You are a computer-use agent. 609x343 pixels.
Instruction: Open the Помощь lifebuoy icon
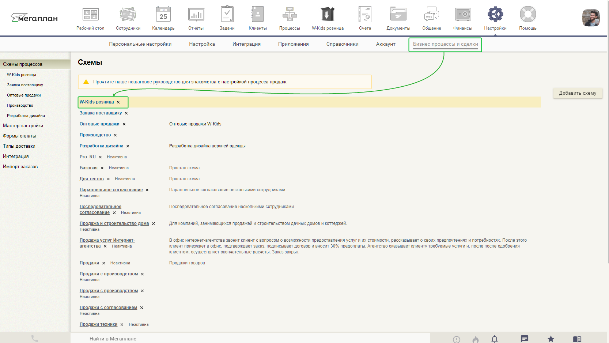(x=528, y=15)
